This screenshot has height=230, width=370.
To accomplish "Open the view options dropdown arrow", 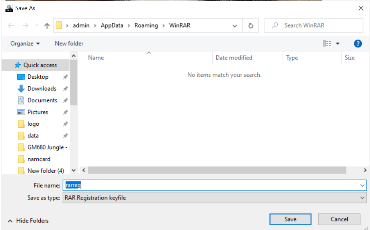I will coord(338,44).
